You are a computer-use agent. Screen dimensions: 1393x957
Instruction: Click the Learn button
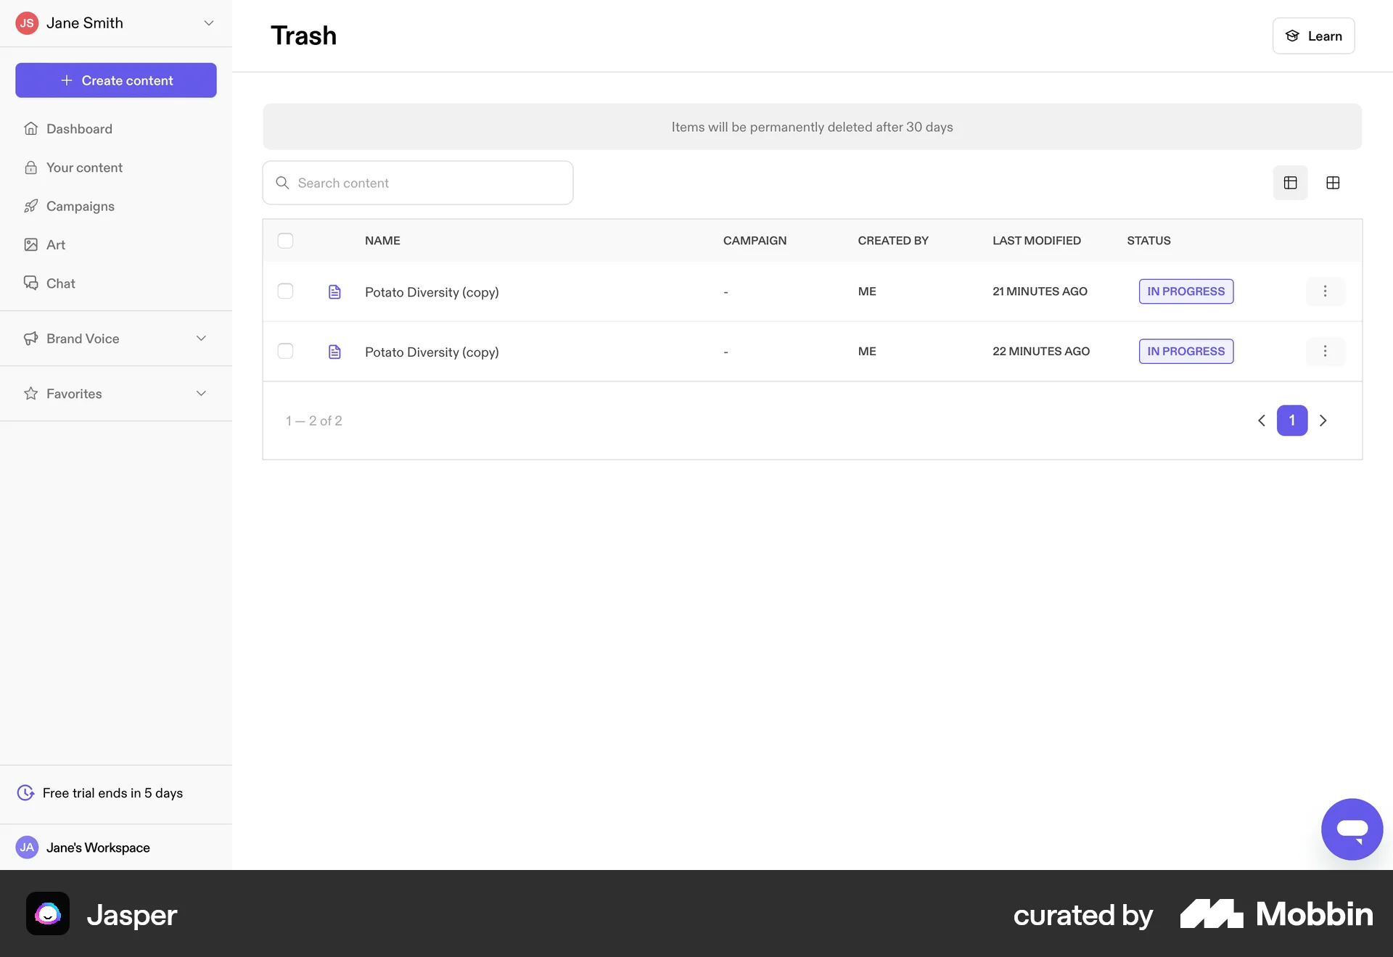pos(1313,36)
